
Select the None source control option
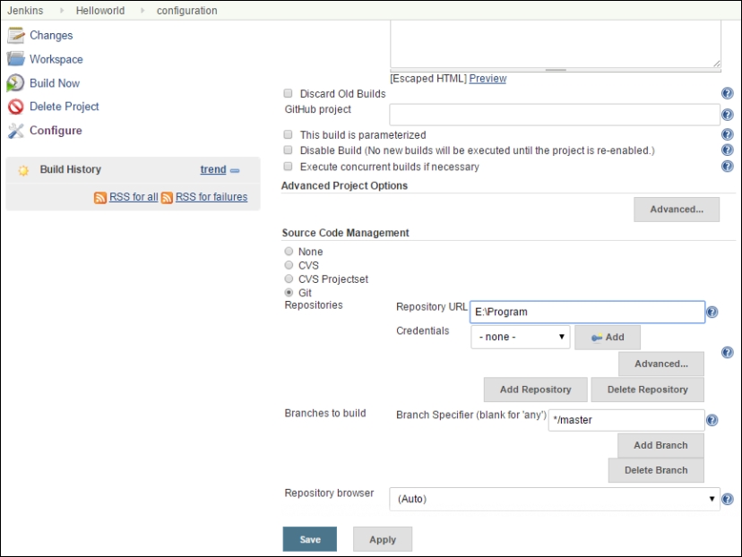pyautogui.click(x=289, y=251)
